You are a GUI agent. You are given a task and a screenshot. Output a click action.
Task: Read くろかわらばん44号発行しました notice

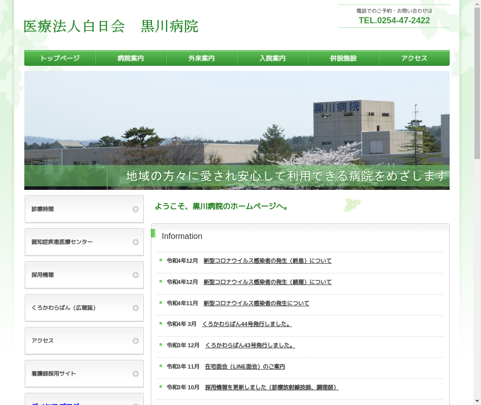[x=247, y=324]
